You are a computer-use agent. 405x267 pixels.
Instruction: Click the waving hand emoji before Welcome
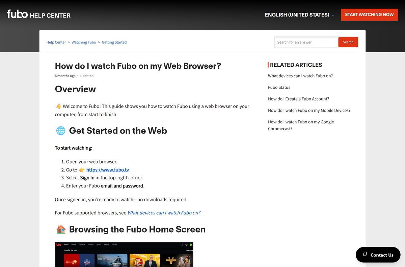58,106
